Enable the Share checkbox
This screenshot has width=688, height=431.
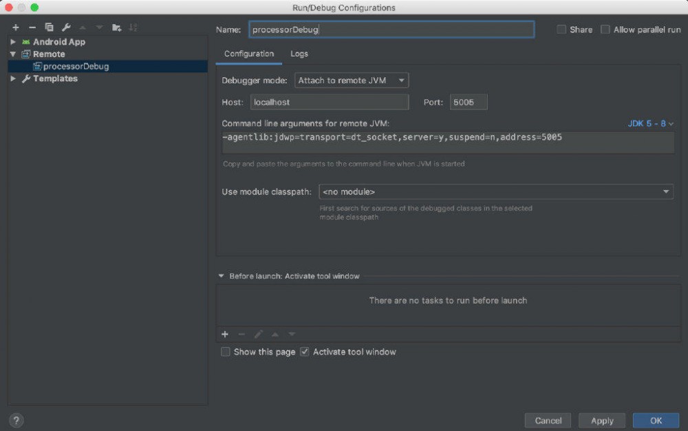pyautogui.click(x=561, y=30)
